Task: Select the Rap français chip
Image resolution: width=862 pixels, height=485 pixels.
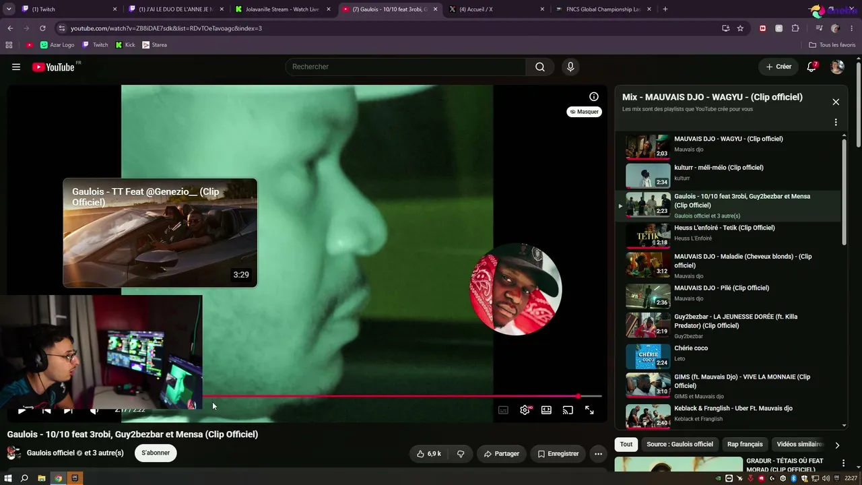Action: [x=745, y=445]
